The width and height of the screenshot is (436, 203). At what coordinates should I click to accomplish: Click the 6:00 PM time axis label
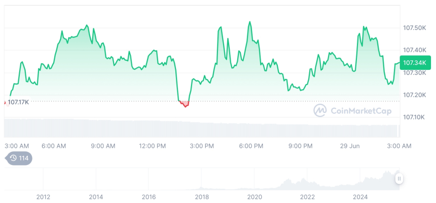(x=251, y=146)
